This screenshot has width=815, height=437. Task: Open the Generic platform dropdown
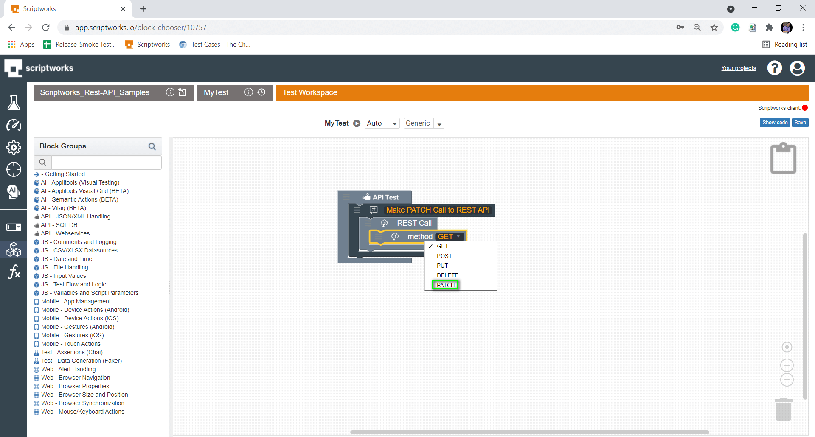(439, 123)
